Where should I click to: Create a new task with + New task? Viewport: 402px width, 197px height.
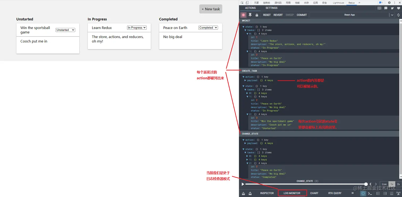211,9
